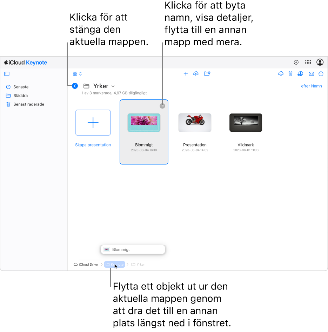Click the plus icon to create presentation
Screen dimensions: 328x332
[x=186, y=74]
